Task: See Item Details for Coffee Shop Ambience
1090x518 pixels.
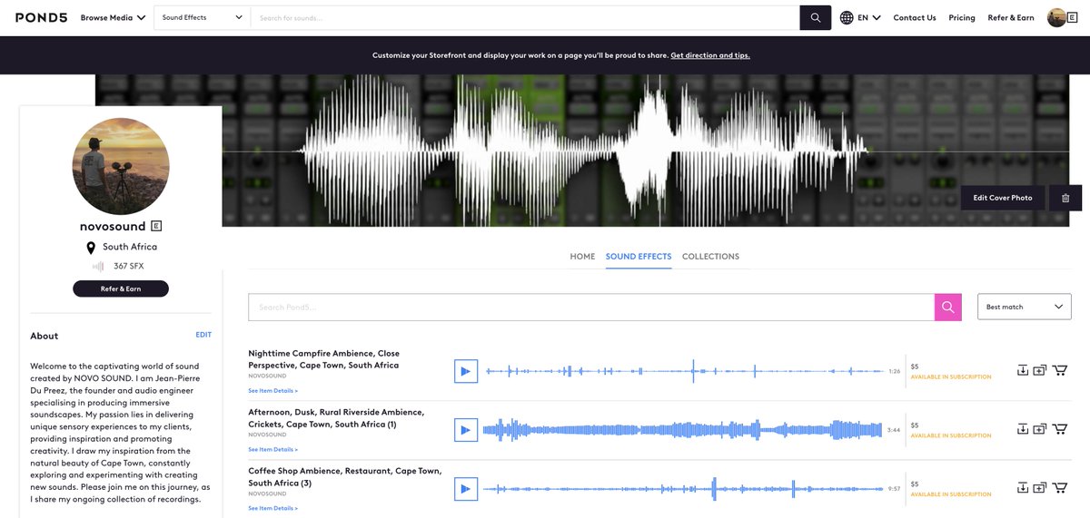Action: tap(272, 508)
